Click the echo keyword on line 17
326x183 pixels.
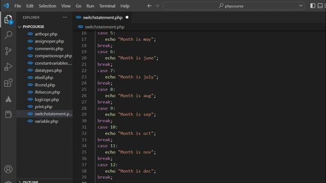point(110,39)
